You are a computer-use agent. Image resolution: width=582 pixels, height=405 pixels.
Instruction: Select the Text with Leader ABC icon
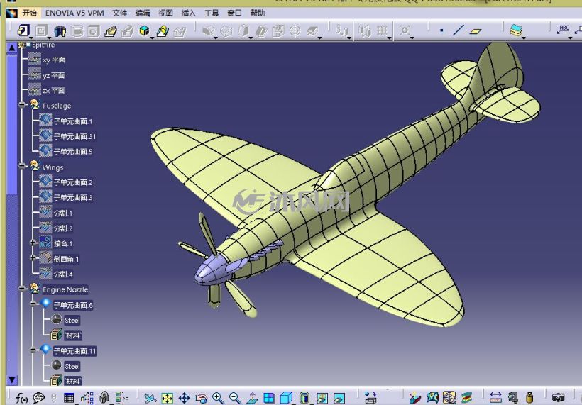(x=563, y=30)
